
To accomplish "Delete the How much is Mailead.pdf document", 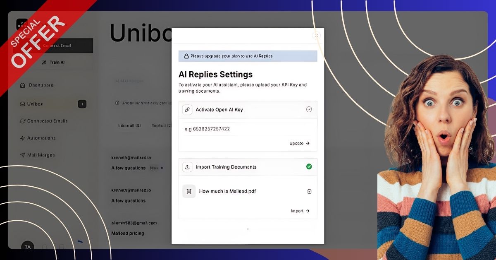I will [309, 191].
